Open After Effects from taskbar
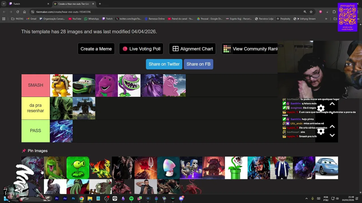This screenshot has width=362, height=203. click(x=65, y=198)
